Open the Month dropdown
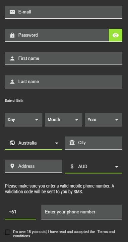Screen dimensions: 128x242 [x=64, y=120]
